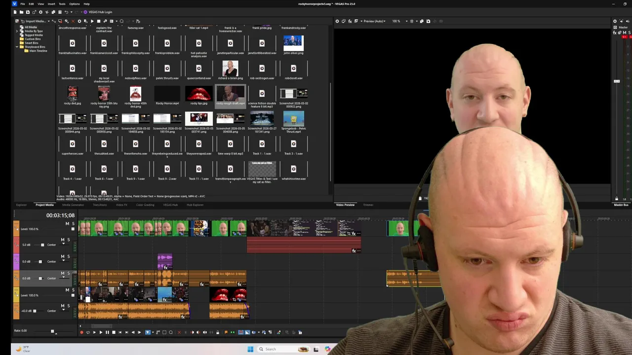
Task: Solo the yellow video track
Action: 73,290
